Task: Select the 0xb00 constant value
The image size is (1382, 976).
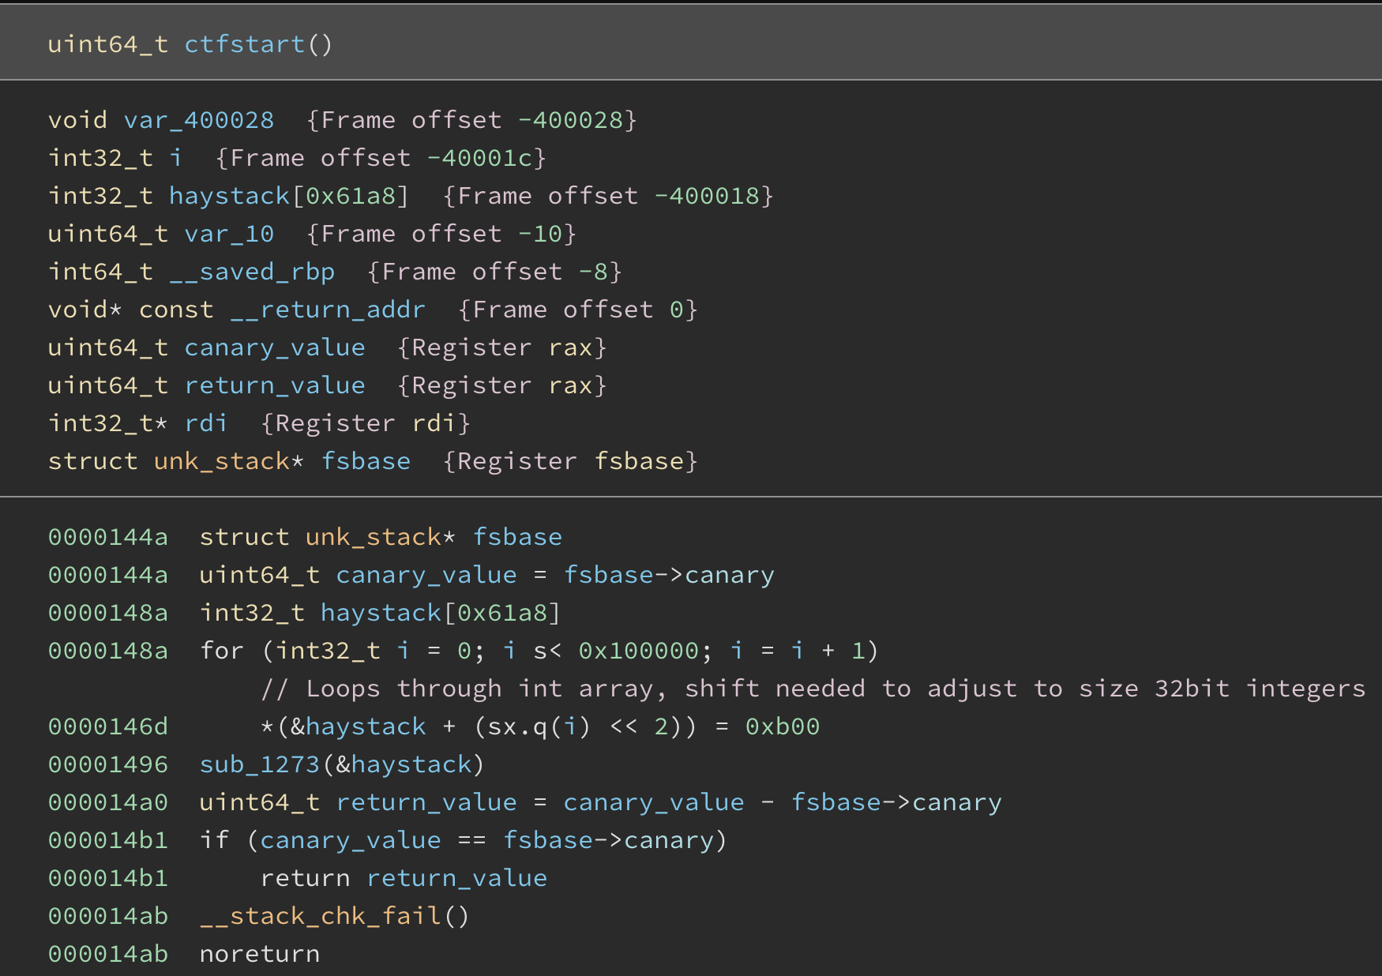Action: pos(783,726)
